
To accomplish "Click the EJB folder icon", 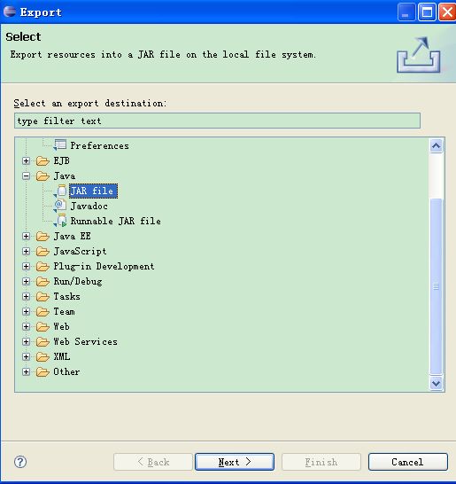I will pyautogui.click(x=43, y=160).
